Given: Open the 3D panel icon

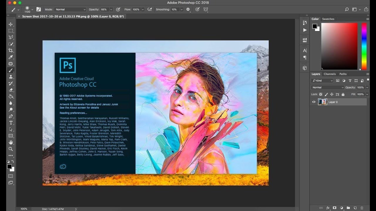Looking at the screenshot, I should tap(305, 68).
